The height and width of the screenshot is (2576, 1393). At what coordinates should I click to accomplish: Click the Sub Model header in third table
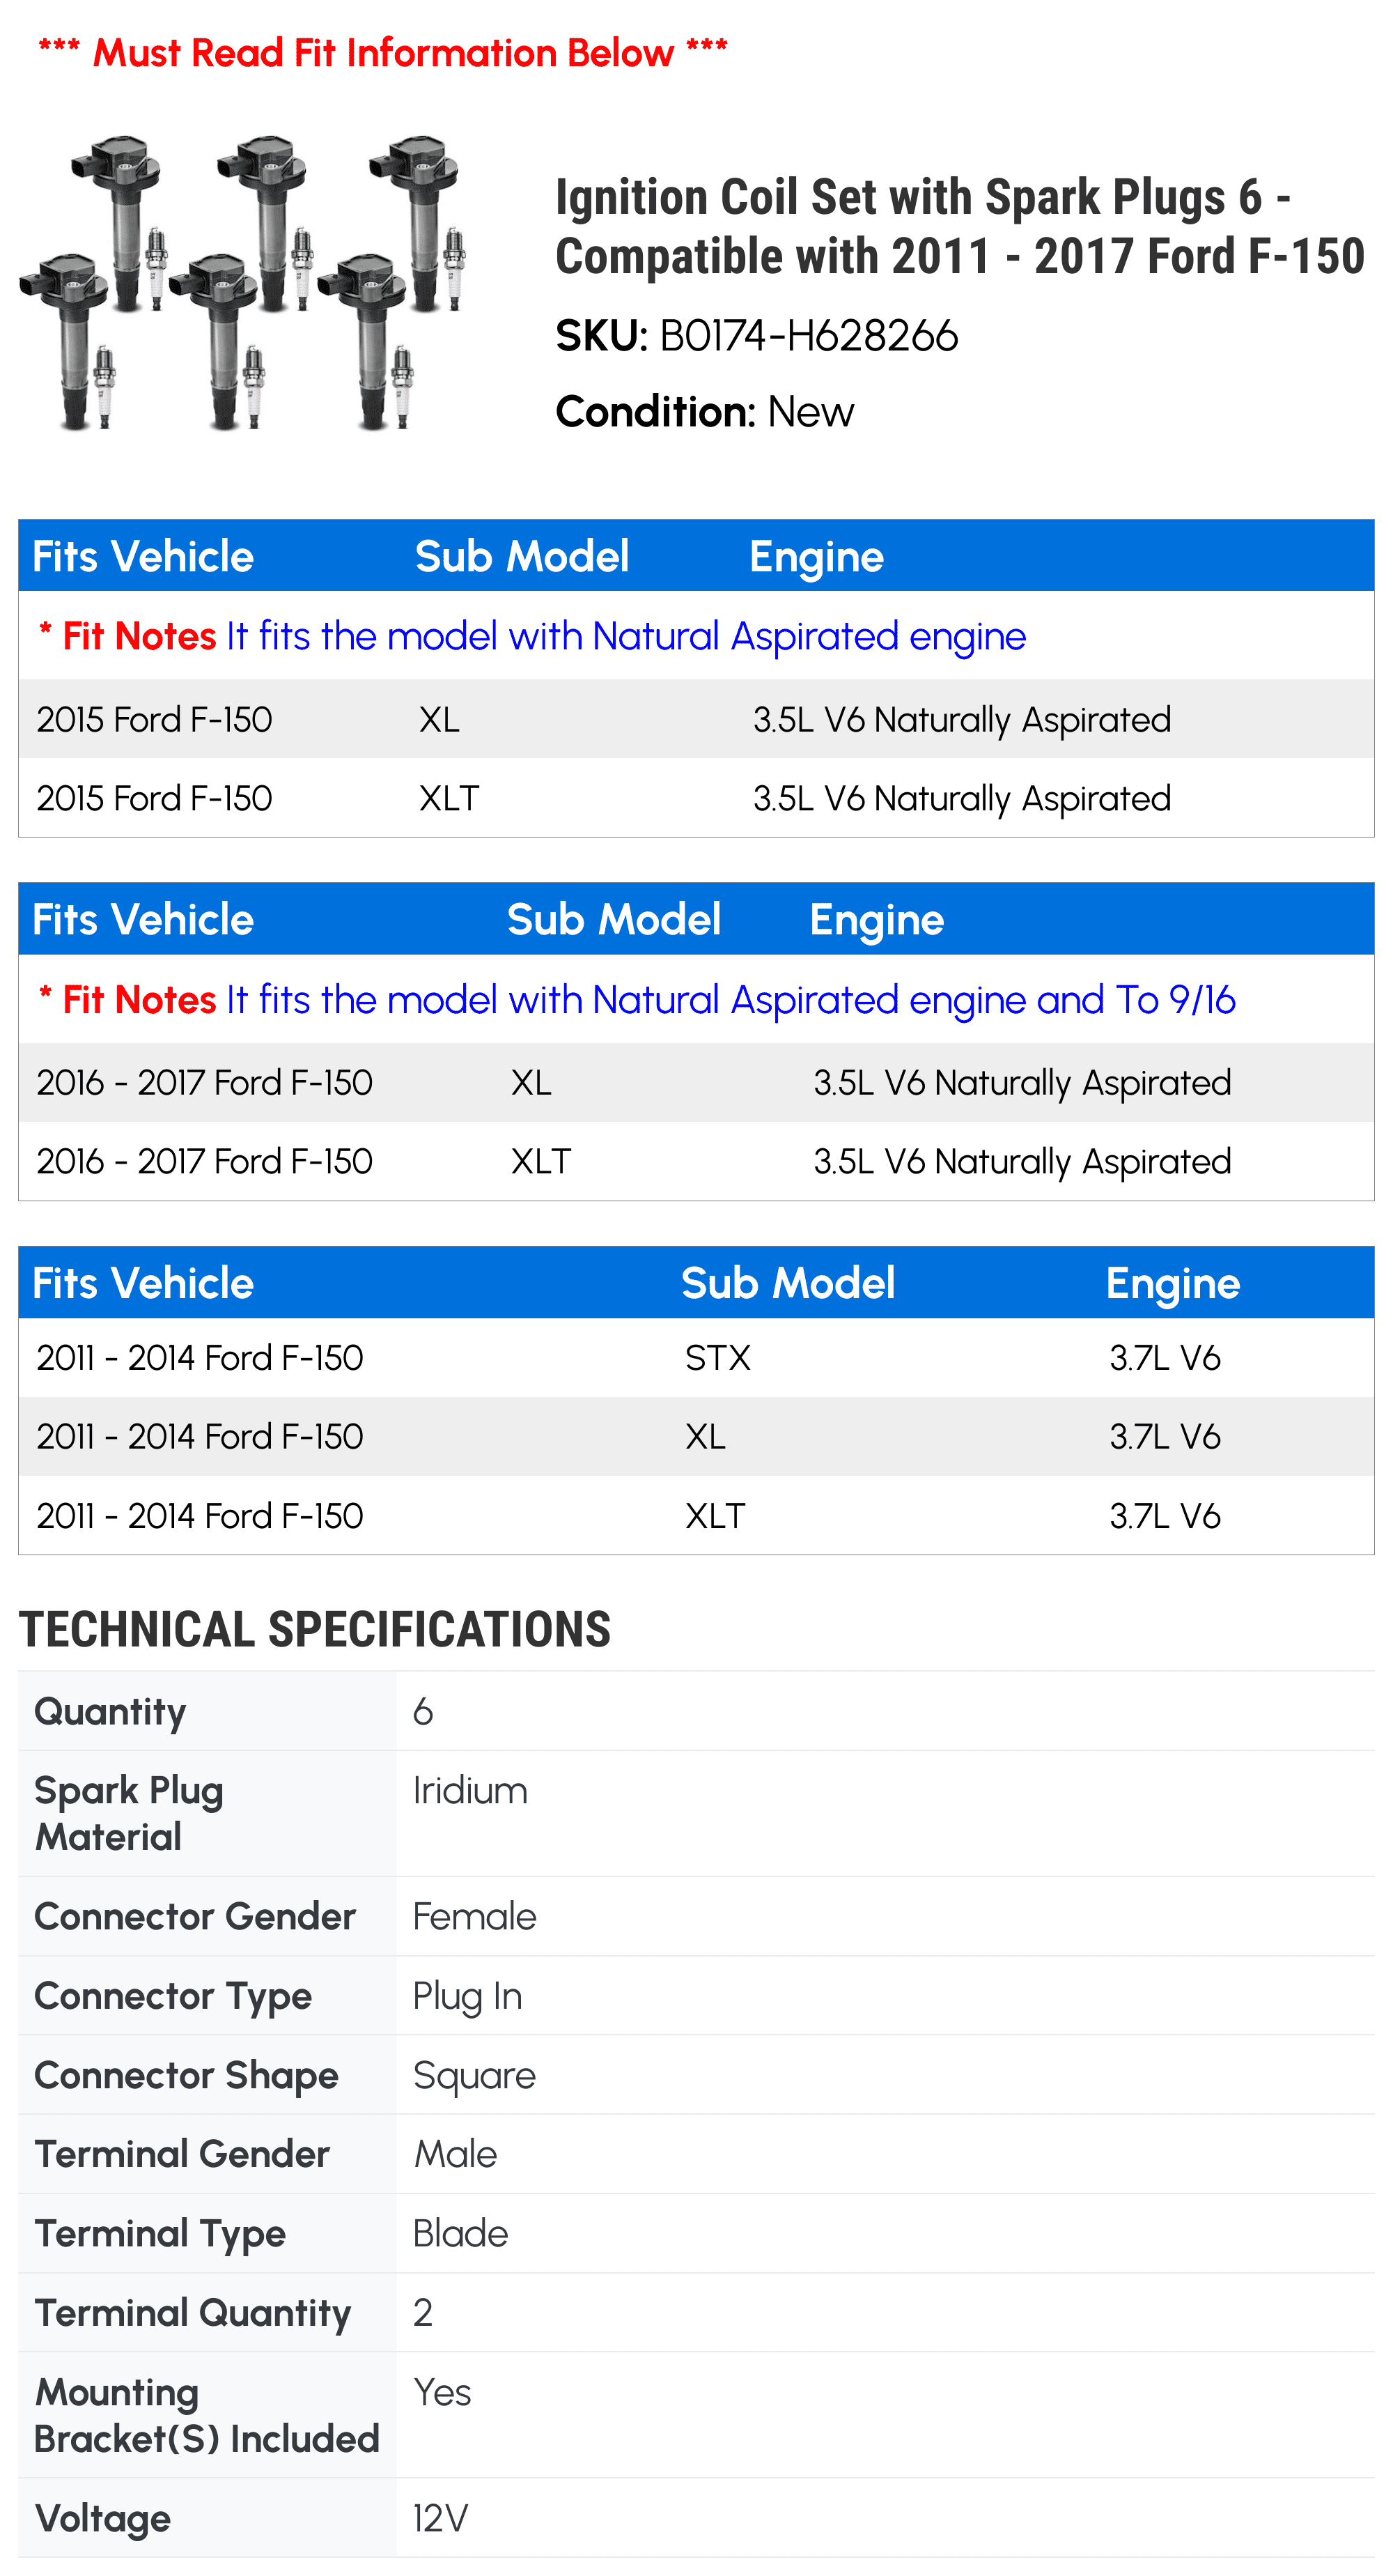pos(788,1283)
